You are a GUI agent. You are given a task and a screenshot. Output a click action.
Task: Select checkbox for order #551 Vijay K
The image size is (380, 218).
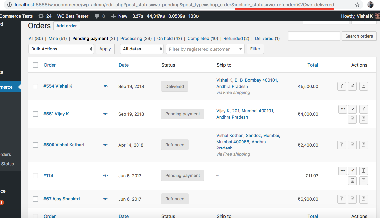(x=35, y=114)
